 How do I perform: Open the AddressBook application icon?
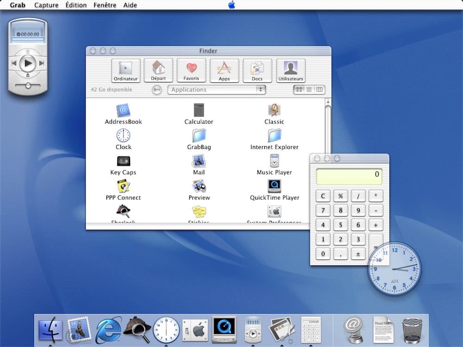click(123, 111)
